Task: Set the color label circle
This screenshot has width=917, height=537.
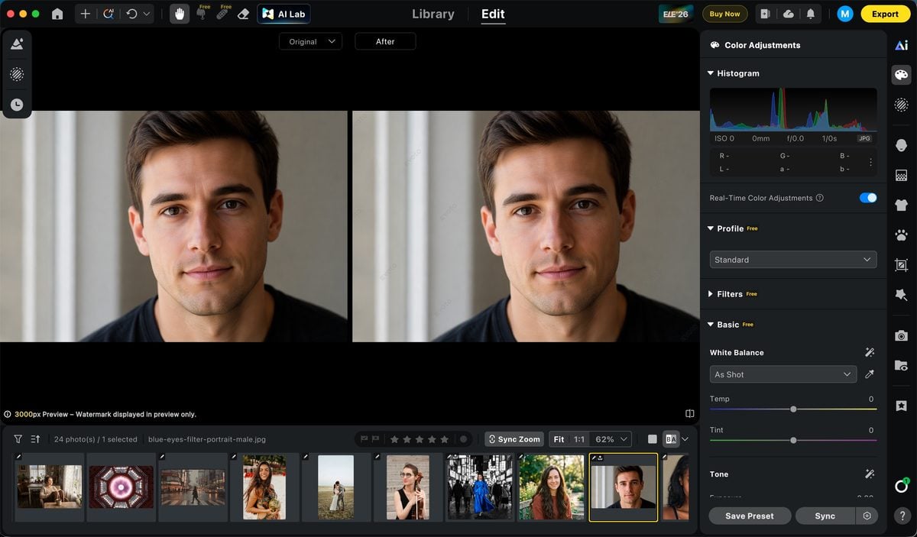Action: [463, 439]
